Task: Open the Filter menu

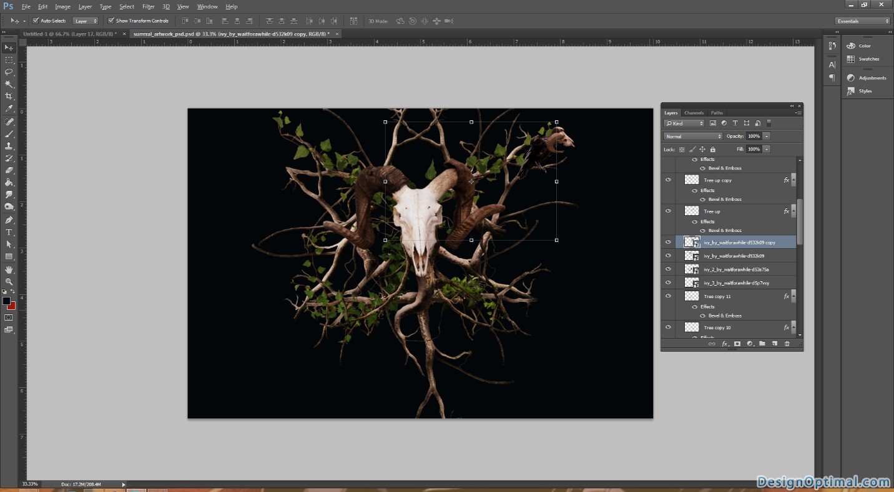Action: [148, 6]
